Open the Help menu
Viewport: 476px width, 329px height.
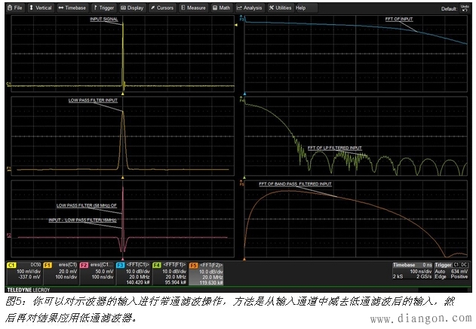(x=300, y=8)
